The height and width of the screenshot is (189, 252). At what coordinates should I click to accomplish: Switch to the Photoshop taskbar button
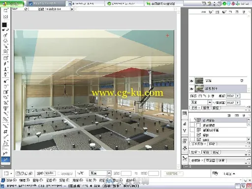[x=46, y=3]
